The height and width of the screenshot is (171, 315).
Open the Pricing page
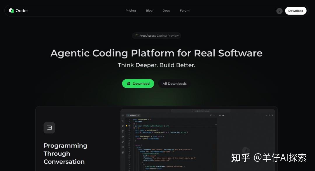(x=131, y=11)
